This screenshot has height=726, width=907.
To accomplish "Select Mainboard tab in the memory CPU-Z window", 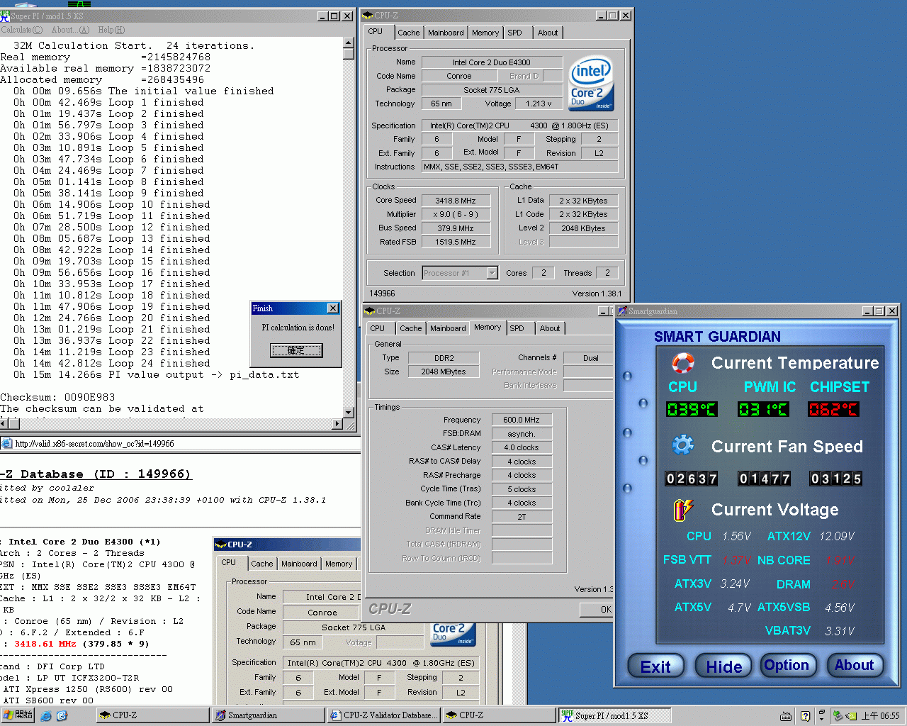I will 448,328.
